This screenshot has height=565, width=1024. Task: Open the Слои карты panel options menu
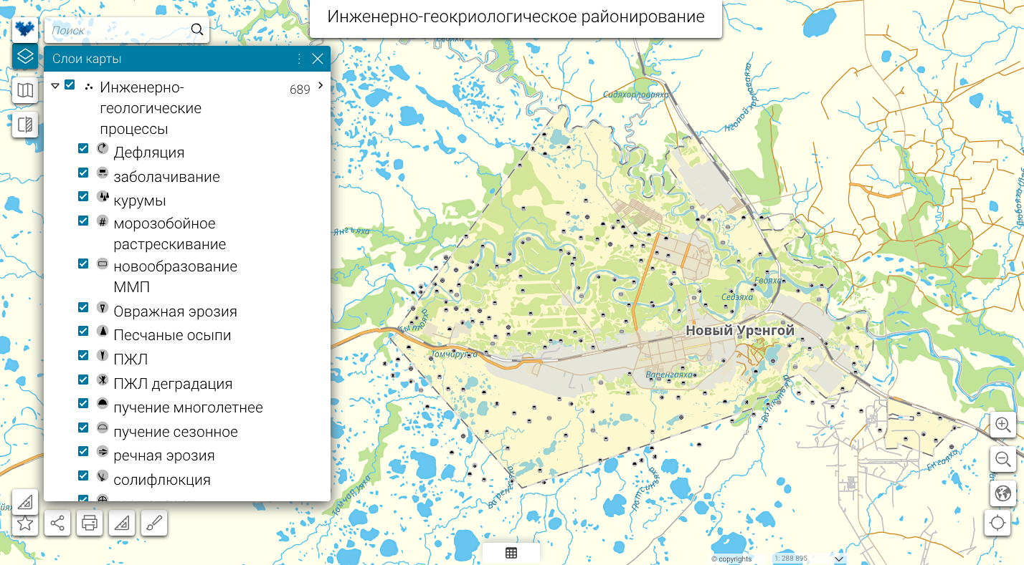click(299, 59)
